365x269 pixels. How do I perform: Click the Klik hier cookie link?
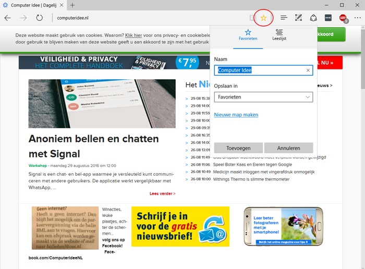(x=133, y=35)
